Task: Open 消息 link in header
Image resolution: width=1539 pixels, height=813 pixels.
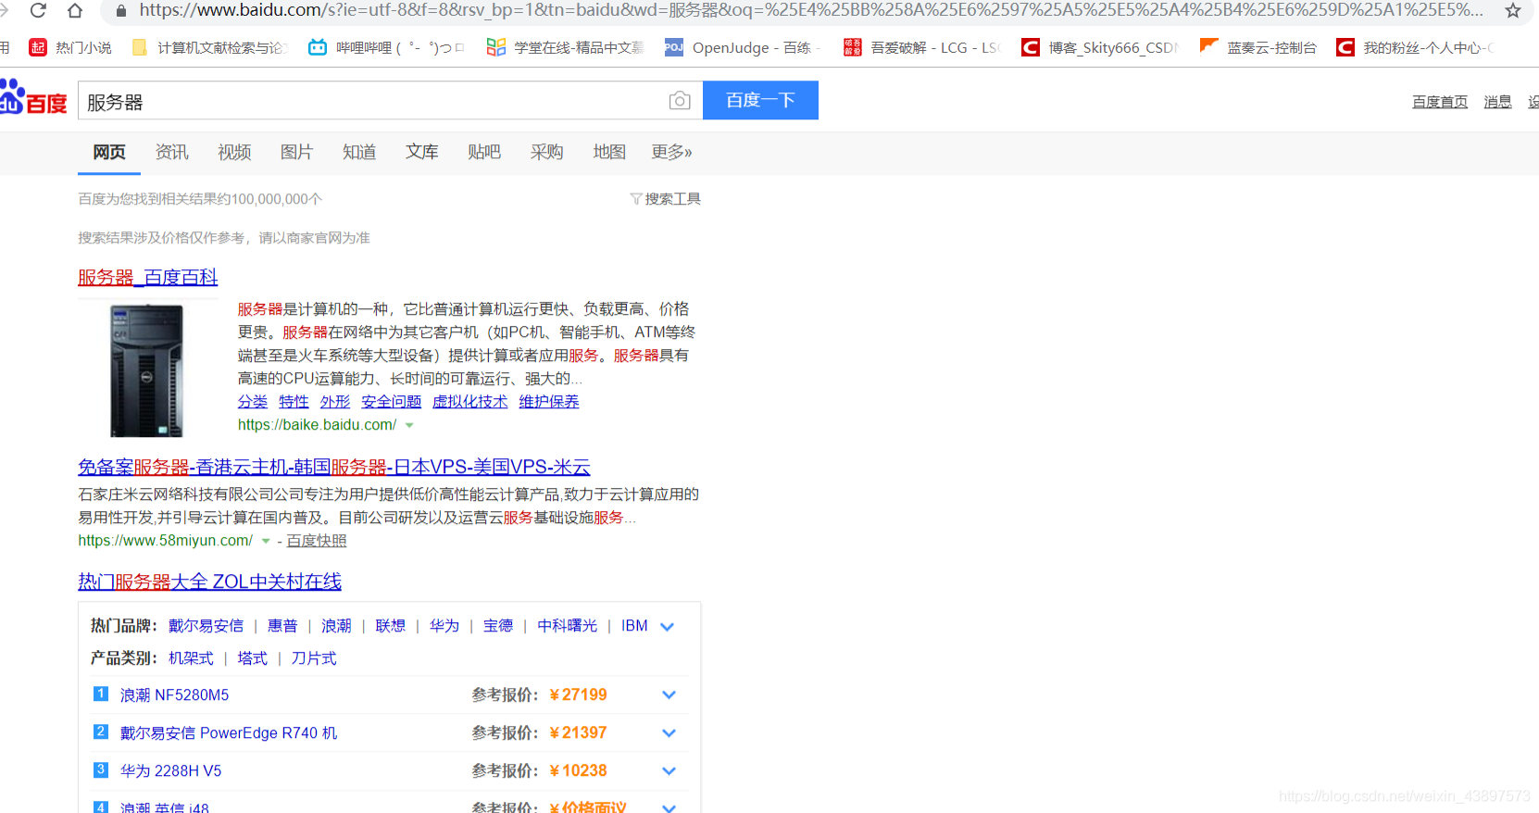Action: pyautogui.click(x=1497, y=102)
